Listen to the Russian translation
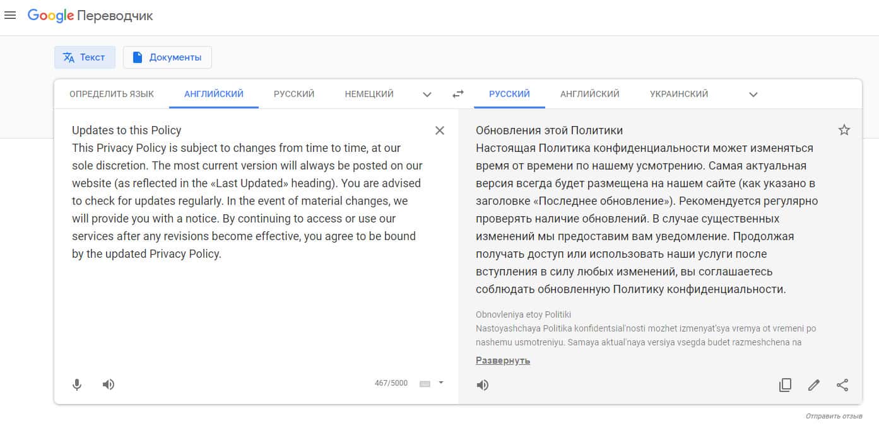879x438 pixels. 483,385
